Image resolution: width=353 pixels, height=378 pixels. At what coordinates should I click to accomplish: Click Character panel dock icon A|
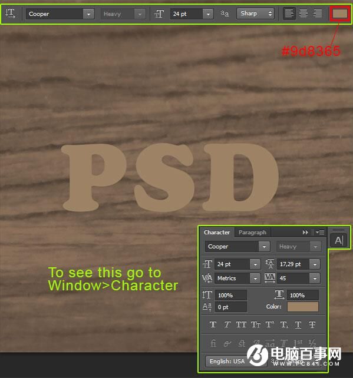pyautogui.click(x=338, y=240)
